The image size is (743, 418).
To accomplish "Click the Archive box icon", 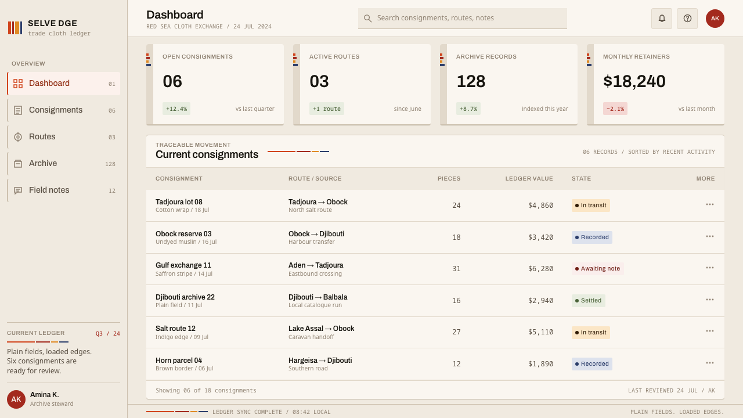I will click(18, 164).
